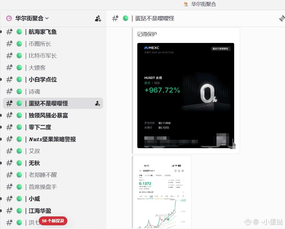Open the HUSDT price chart screenshot thumbnail

tap(162, 192)
